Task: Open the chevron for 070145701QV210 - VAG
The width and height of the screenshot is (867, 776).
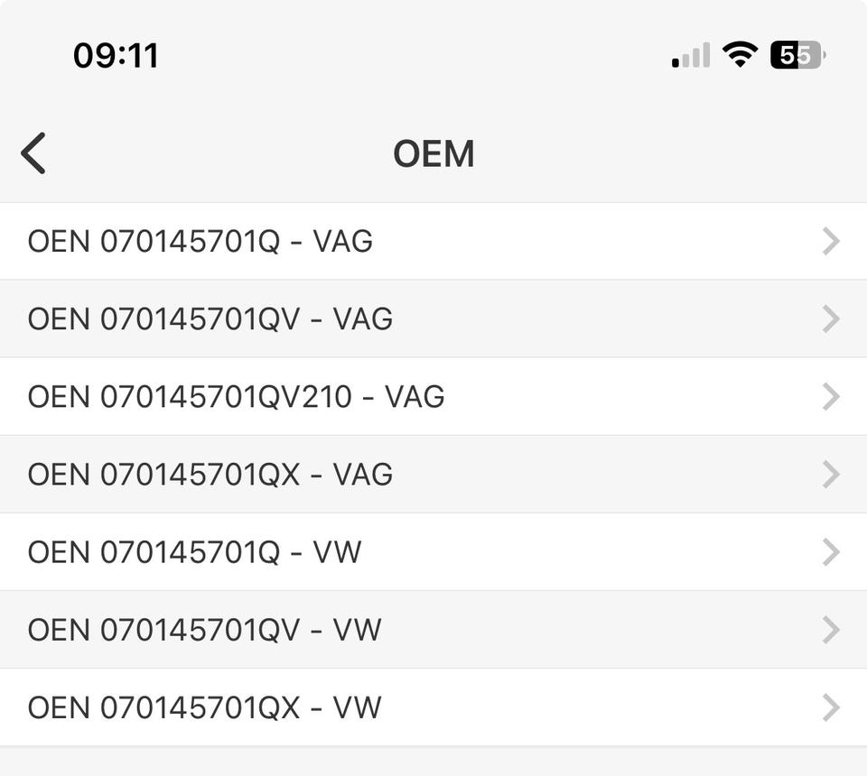Action: click(x=831, y=396)
